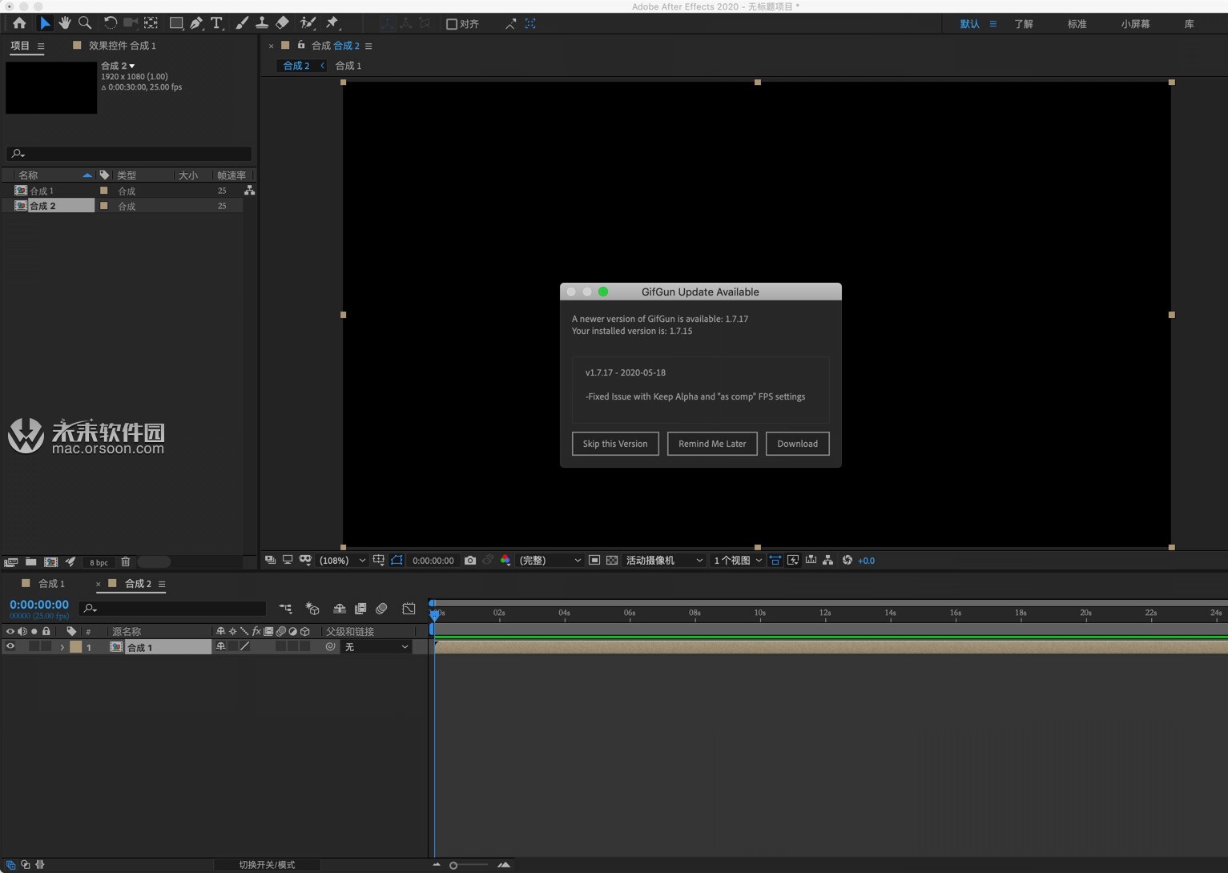Open the composition mini-flowchart in timeline
Image resolution: width=1228 pixels, height=873 pixels.
(x=285, y=609)
